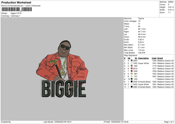Click the Colorway 1 value
The image size is (175, 124).
[15, 16]
